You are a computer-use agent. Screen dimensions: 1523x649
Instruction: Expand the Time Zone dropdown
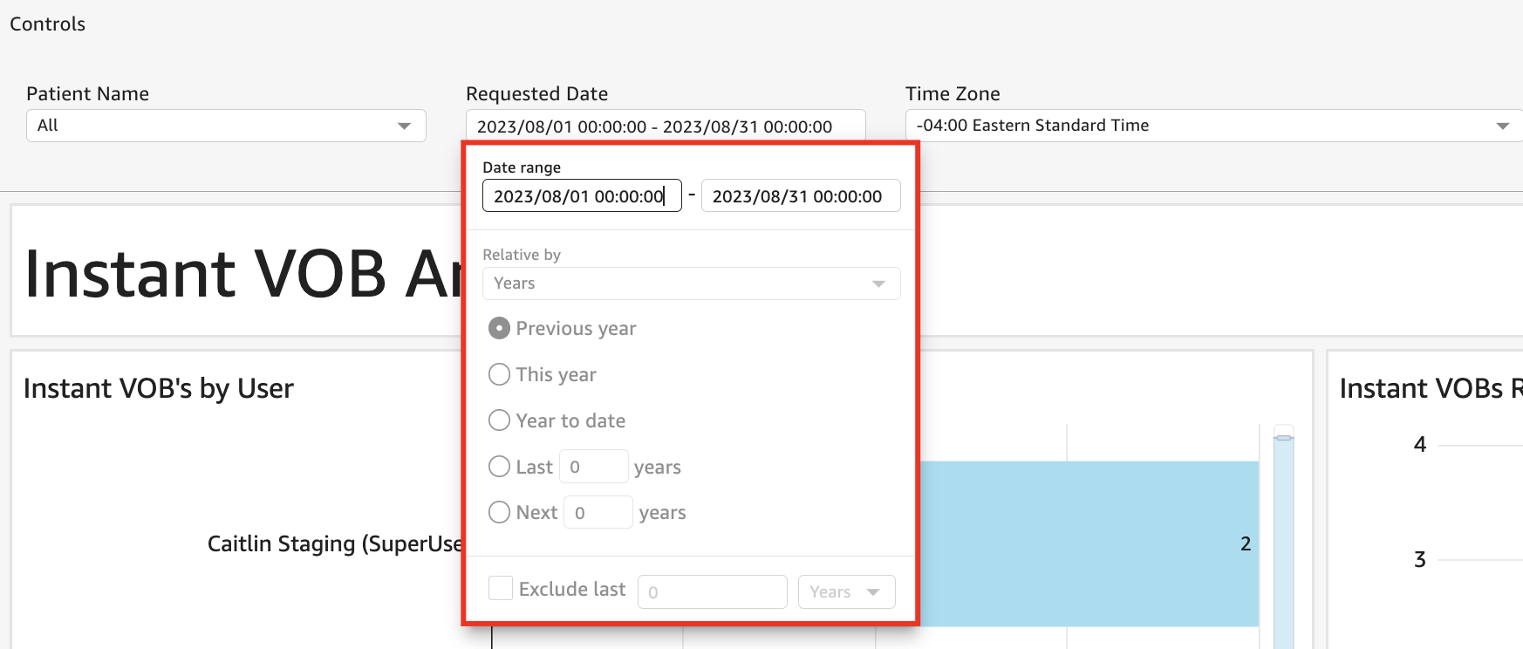point(1212,126)
